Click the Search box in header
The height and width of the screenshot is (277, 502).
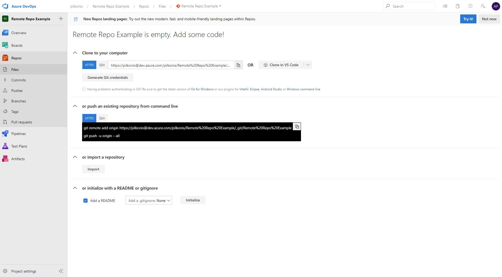(x=409, y=6)
